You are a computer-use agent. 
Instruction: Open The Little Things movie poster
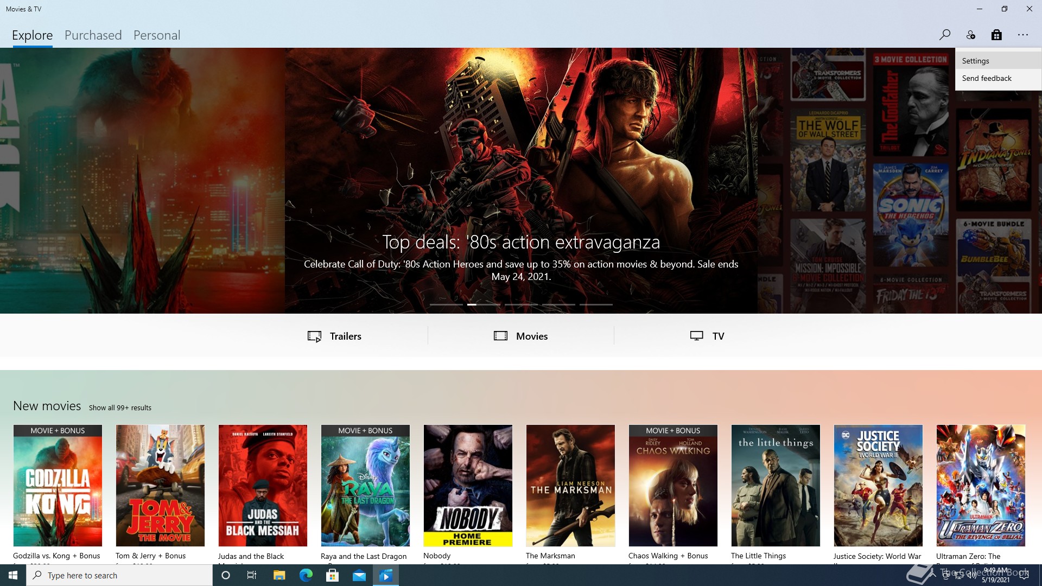(776, 486)
